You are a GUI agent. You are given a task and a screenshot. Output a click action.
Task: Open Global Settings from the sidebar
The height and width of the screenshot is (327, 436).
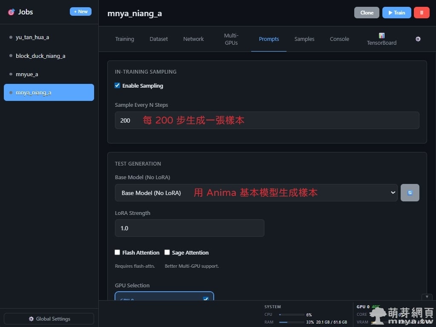click(x=49, y=319)
